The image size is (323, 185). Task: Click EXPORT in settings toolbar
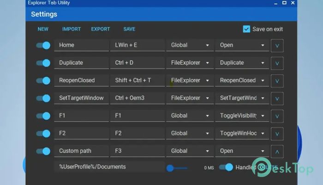coord(101,29)
